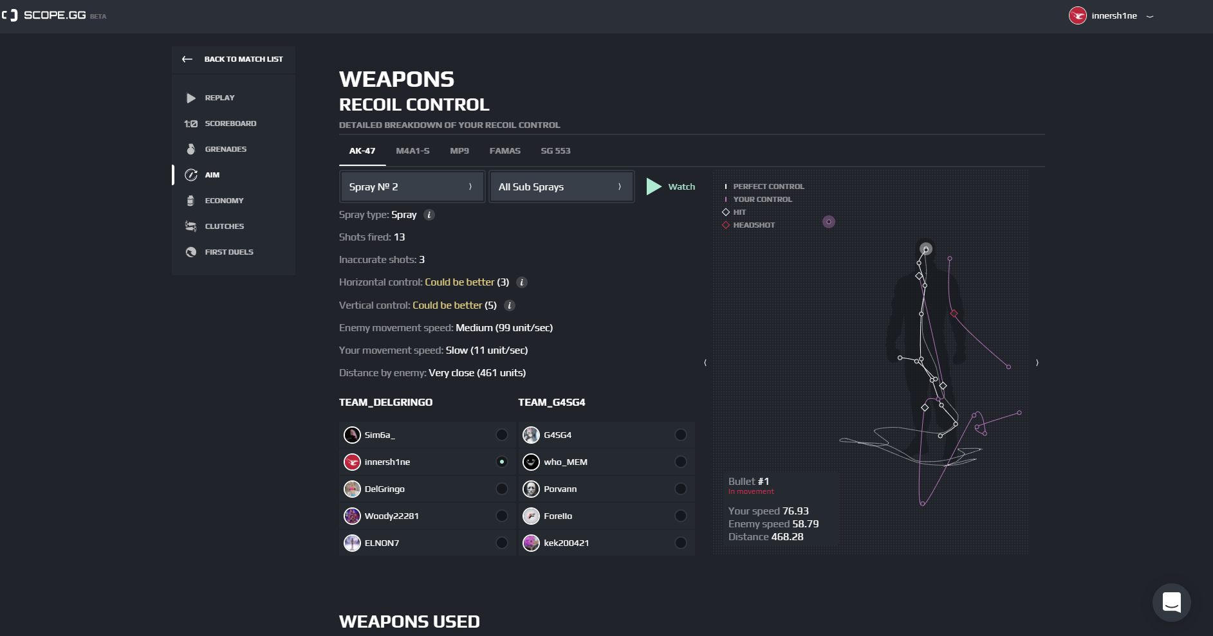Screen dimensions: 1213x636
Task: Open the Spray Nº 2 dropdown
Action: (412, 186)
